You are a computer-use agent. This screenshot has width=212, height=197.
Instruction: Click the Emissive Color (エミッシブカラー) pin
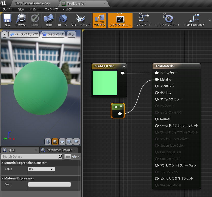(x=157, y=99)
